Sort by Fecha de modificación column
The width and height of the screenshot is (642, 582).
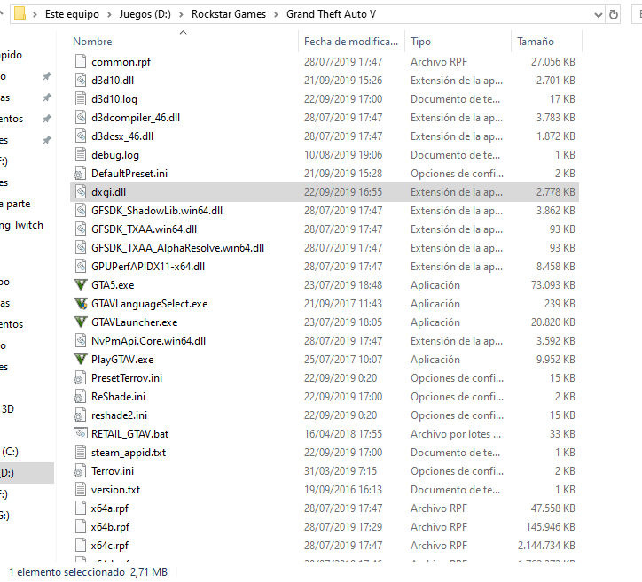351,42
